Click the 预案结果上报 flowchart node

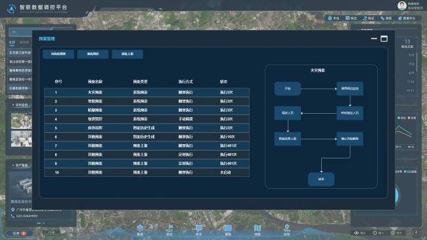coord(288,139)
